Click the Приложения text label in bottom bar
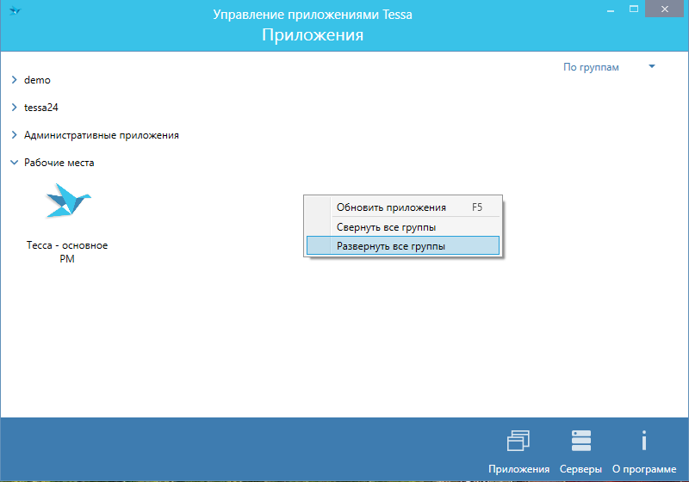The width and height of the screenshot is (689, 482). 519,469
